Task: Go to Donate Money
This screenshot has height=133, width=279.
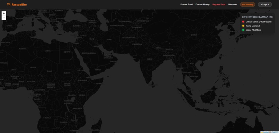Action: [202, 5]
